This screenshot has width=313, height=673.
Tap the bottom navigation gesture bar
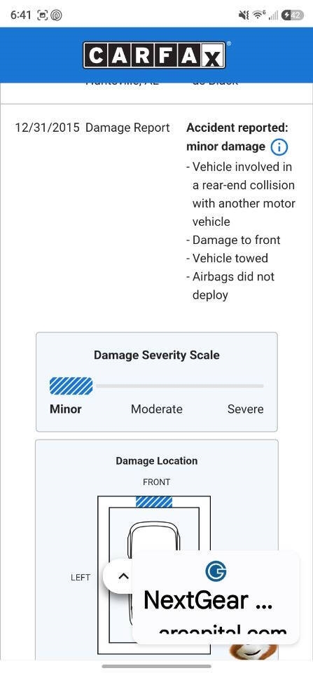point(157,666)
